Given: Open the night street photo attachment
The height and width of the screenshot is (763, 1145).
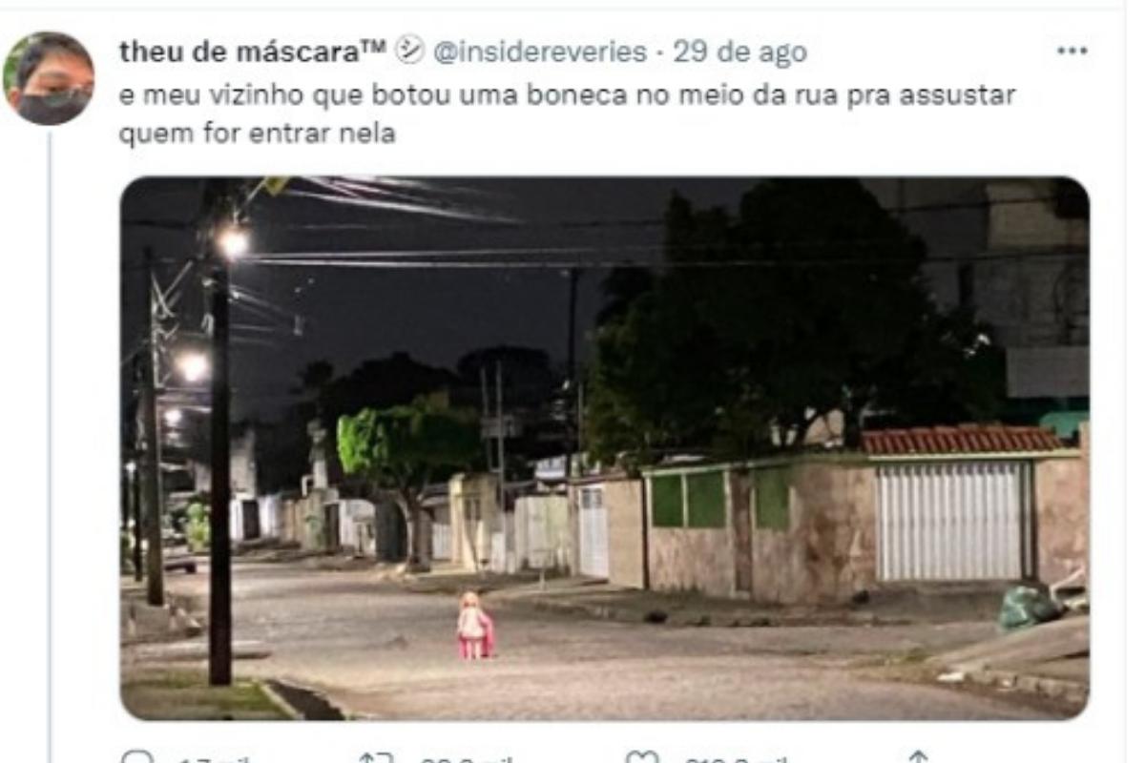Looking at the screenshot, I should [604, 448].
